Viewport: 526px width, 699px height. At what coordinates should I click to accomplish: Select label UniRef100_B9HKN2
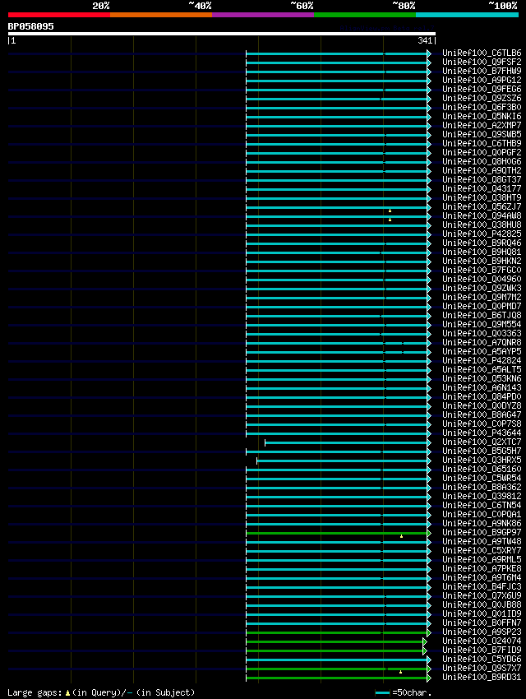point(482,262)
